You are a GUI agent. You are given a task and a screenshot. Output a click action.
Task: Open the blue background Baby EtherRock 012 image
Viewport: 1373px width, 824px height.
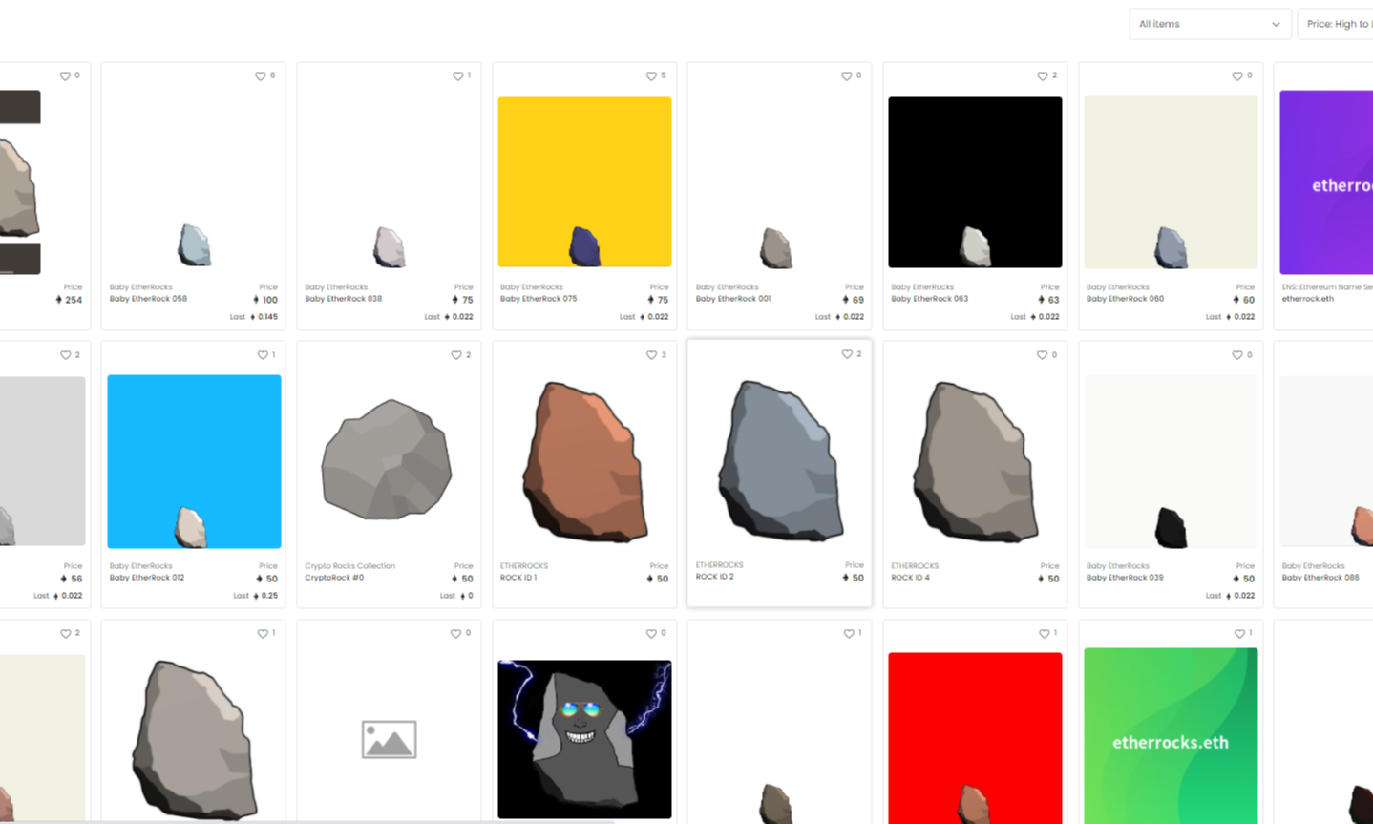click(194, 461)
